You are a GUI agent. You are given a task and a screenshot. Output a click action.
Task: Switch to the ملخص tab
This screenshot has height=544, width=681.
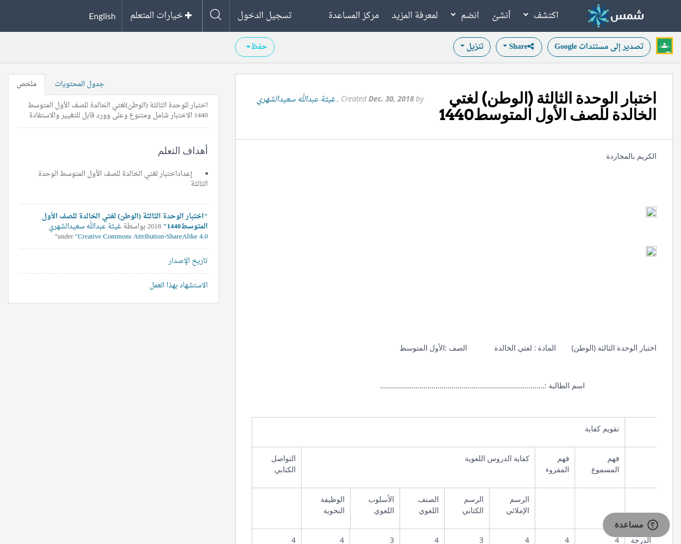click(27, 84)
